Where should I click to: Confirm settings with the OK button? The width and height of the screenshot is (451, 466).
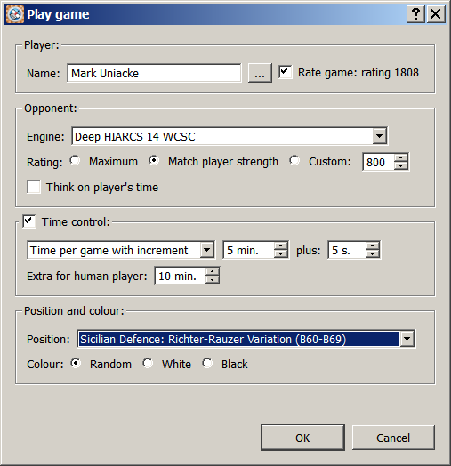302,438
